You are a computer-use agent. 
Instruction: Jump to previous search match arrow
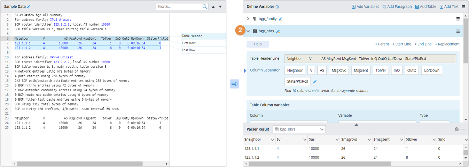point(213,7)
